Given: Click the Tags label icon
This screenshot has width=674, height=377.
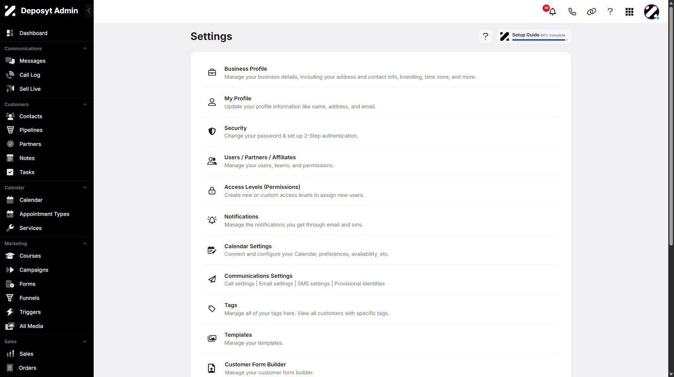Looking at the screenshot, I should [x=212, y=309].
